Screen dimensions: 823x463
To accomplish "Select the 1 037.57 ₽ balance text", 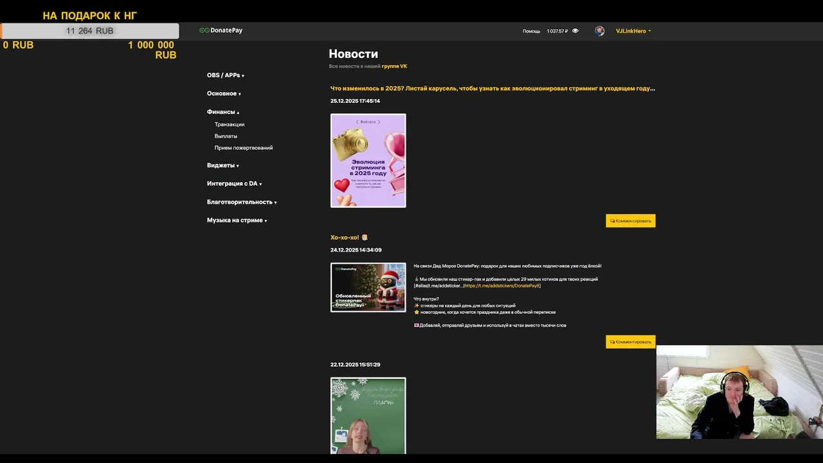I will click(x=557, y=31).
